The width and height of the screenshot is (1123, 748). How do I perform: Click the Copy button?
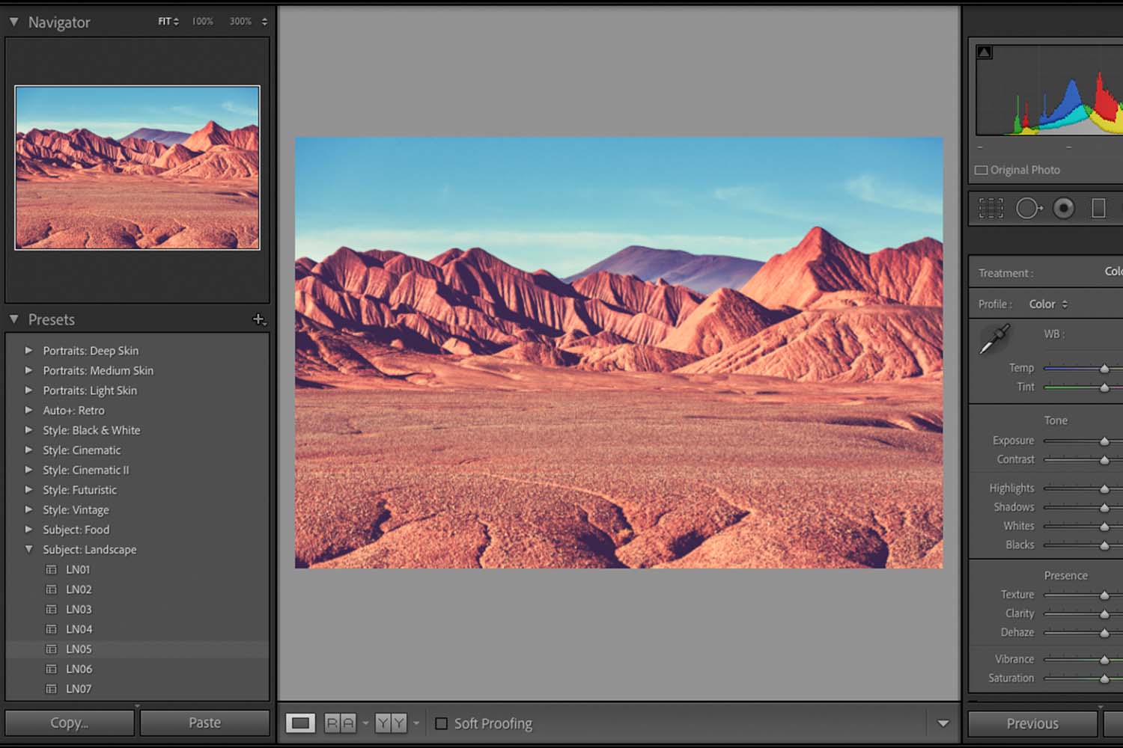[69, 723]
